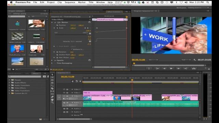219x123 pixels.
Task: Reset the Opacity effect
Action: (x=89, y=60)
